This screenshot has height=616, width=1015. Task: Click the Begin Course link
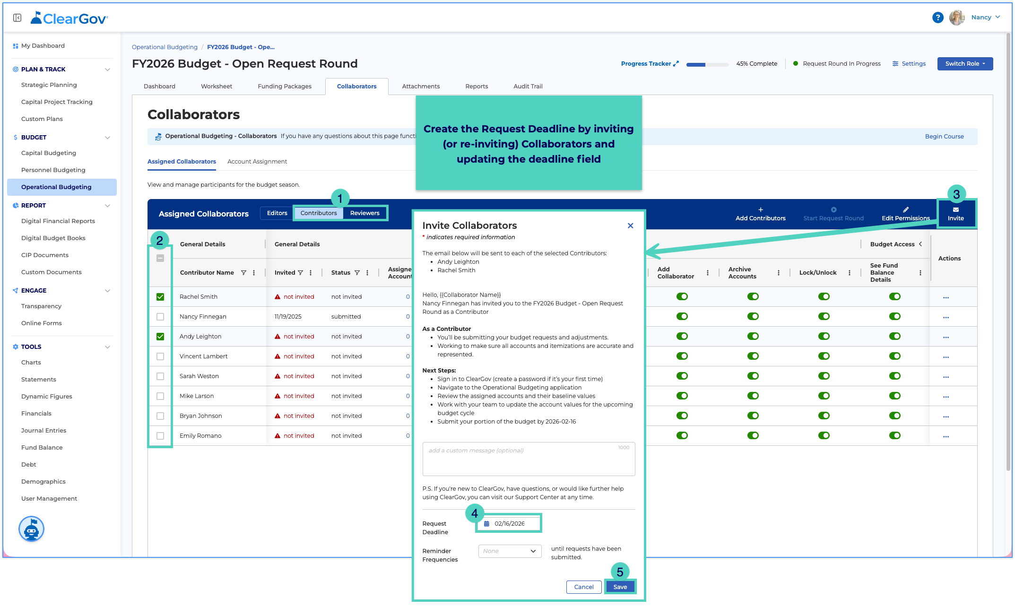point(944,137)
